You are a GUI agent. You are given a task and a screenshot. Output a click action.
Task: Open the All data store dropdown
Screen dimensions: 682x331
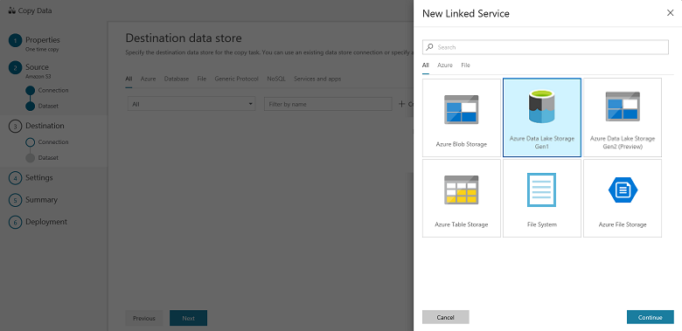[x=191, y=104]
